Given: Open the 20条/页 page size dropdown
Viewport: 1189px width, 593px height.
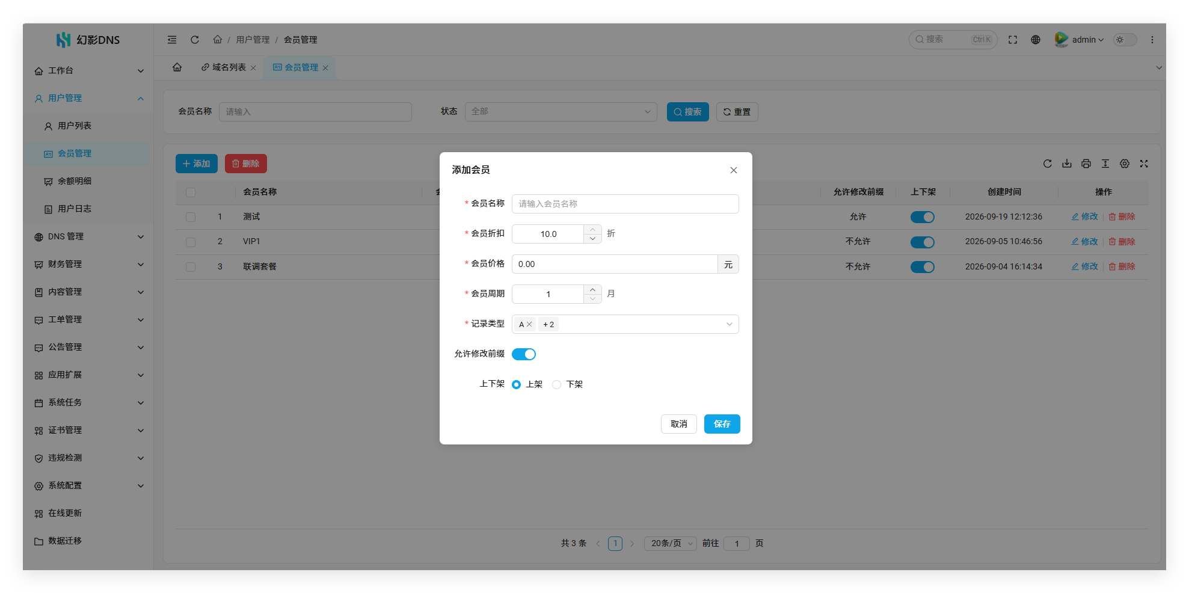Looking at the screenshot, I should [671, 544].
